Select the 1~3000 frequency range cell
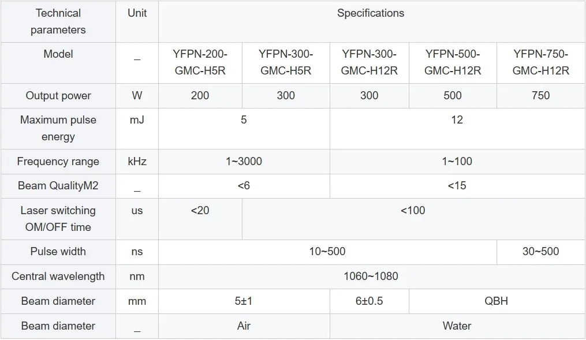Viewport: 586px width, 340px height. coord(244,162)
